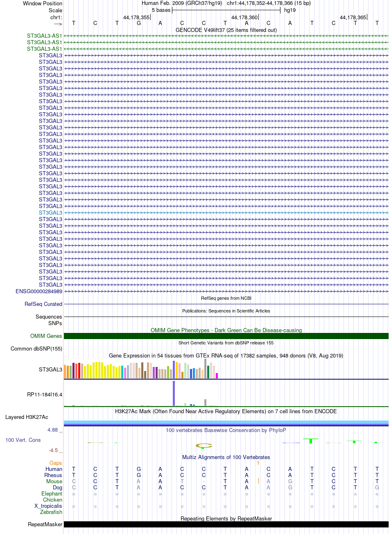
Task: Click the Gaps row label
Action: 56,463
